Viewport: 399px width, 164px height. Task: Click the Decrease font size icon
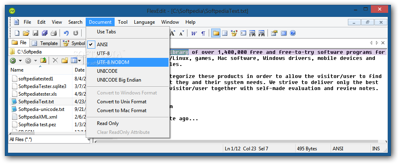[x=181, y=33]
